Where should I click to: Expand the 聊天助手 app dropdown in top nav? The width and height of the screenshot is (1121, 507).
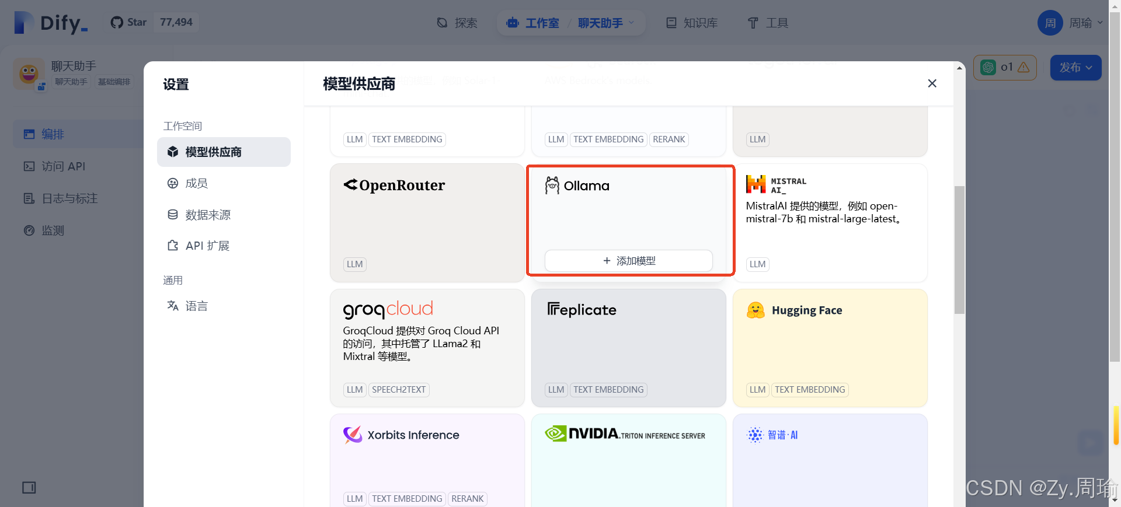[x=606, y=23]
